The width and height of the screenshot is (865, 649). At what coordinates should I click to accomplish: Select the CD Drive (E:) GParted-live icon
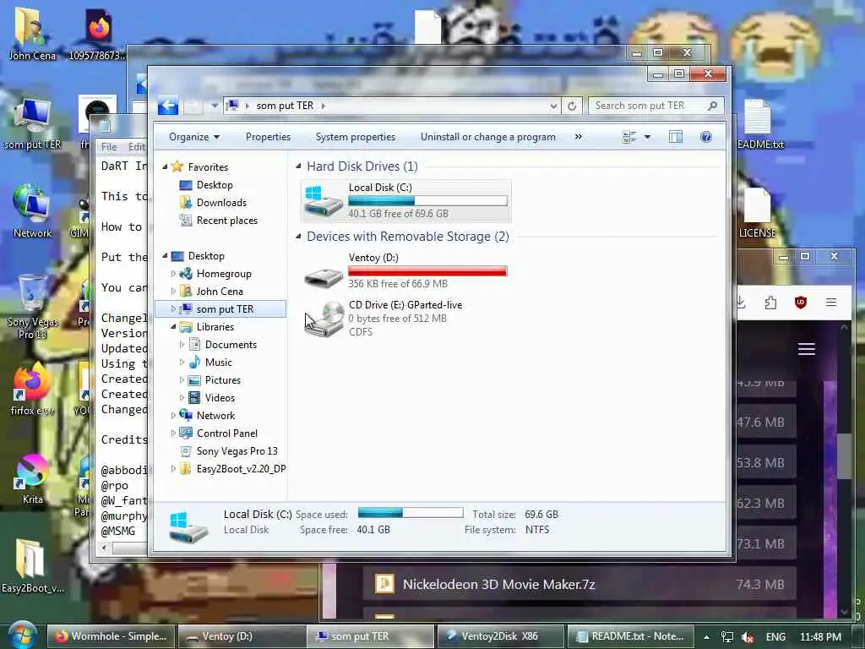tap(324, 319)
